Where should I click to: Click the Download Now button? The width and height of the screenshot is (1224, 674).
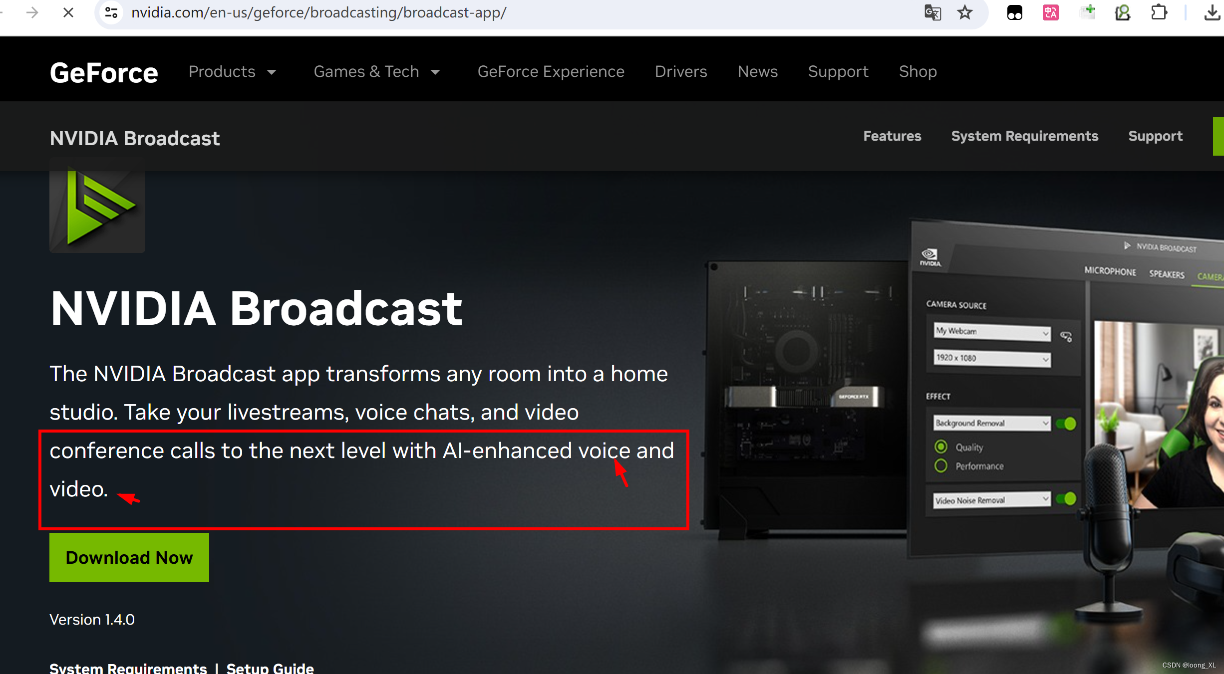point(129,557)
